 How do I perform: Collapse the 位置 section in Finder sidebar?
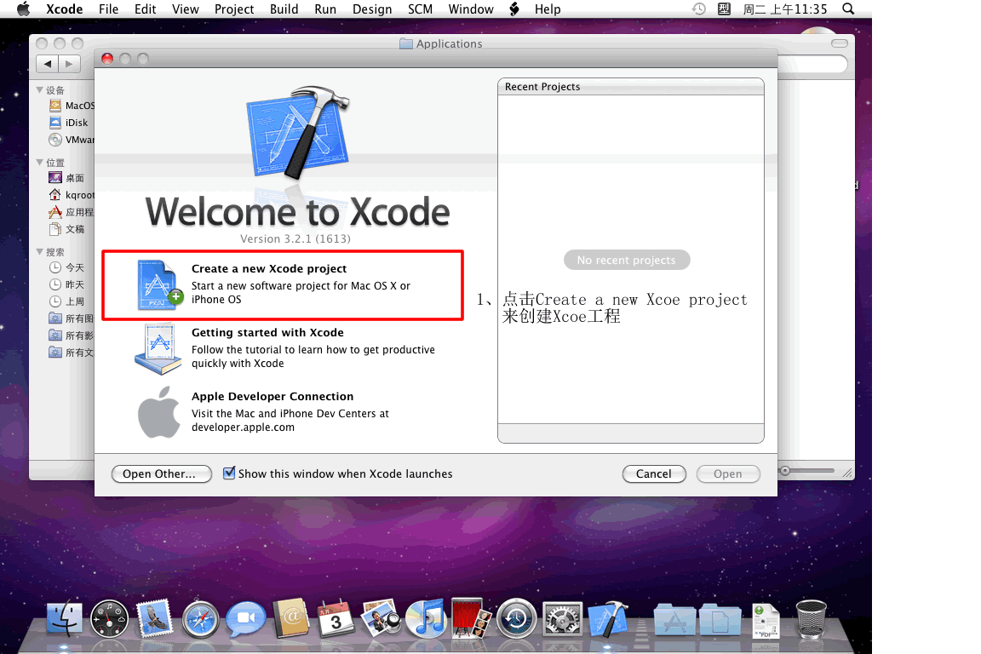[x=40, y=162]
